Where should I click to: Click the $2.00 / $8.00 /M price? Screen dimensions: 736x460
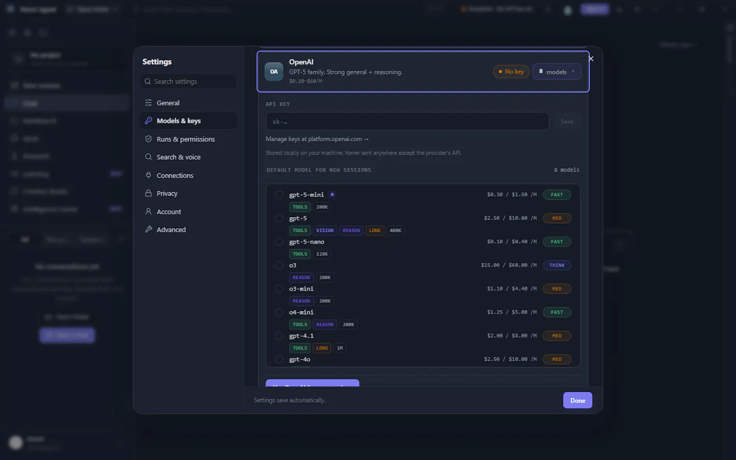click(512, 336)
